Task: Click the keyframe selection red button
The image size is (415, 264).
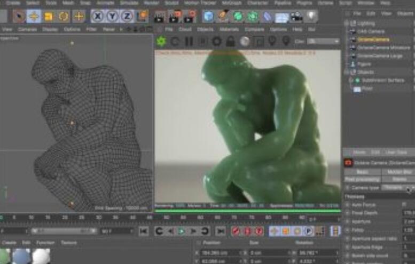Action: (x=260, y=231)
